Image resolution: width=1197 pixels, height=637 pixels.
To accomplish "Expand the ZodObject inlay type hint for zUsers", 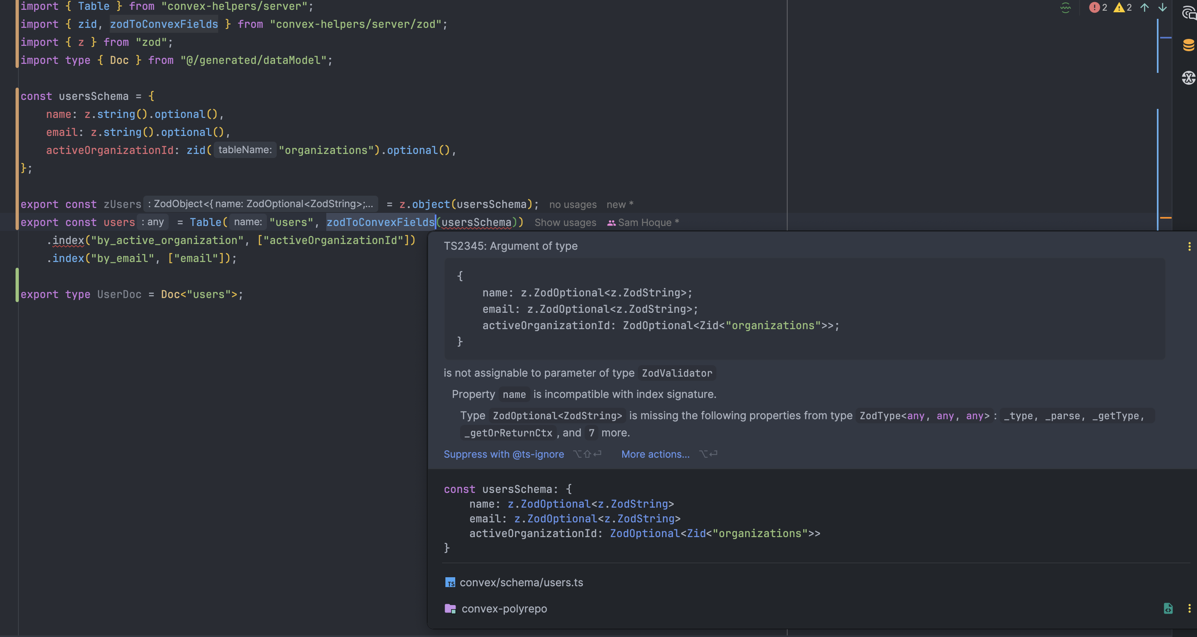I will (260, 204).
